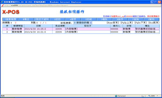Click the [End尾頁] link
This screenshot has width=162, height=98.
pos(154,23)
